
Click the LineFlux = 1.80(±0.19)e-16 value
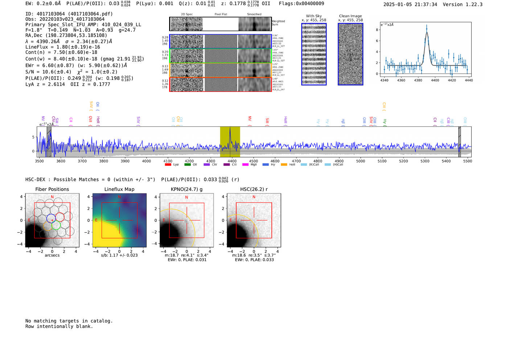(63, 47)
